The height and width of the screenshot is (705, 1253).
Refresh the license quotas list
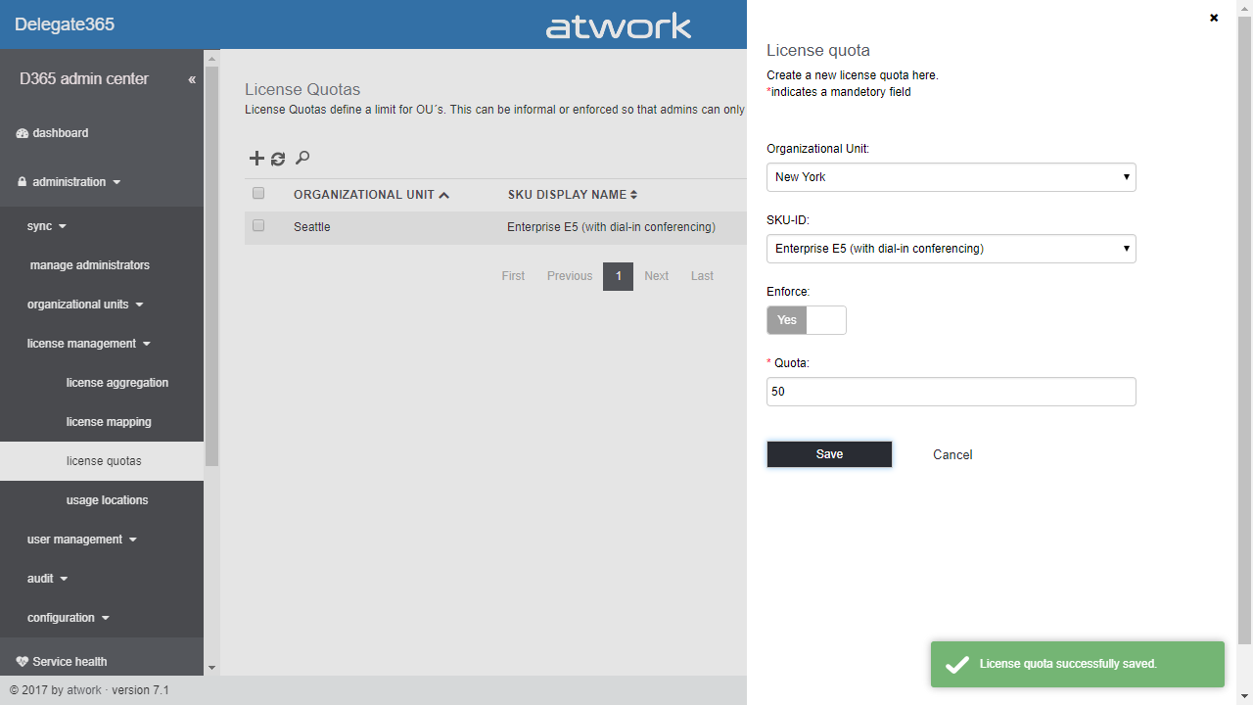click(278, 159)
